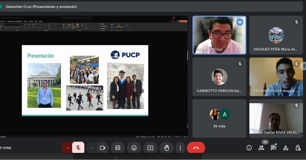Image resolution: width=306 pixels, height=160 pixels.
Task: Toggle the camera on or off
Action: click(103, 148)
